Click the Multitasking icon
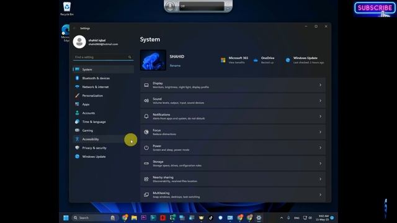Image resolution: width=397 pixels, height=223 pixels. (x=146, y=195)
